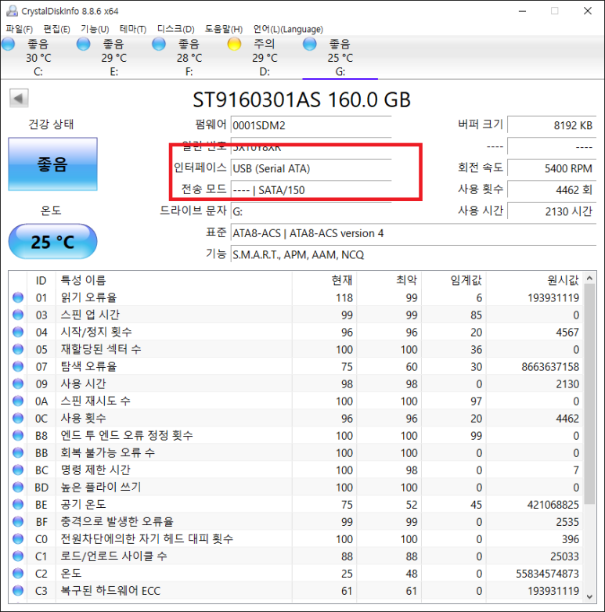Click the 기능 field S.M.A.R.T., APM, AAM, NCQ
The image size is (605, 612).
[x=414, y=255]
